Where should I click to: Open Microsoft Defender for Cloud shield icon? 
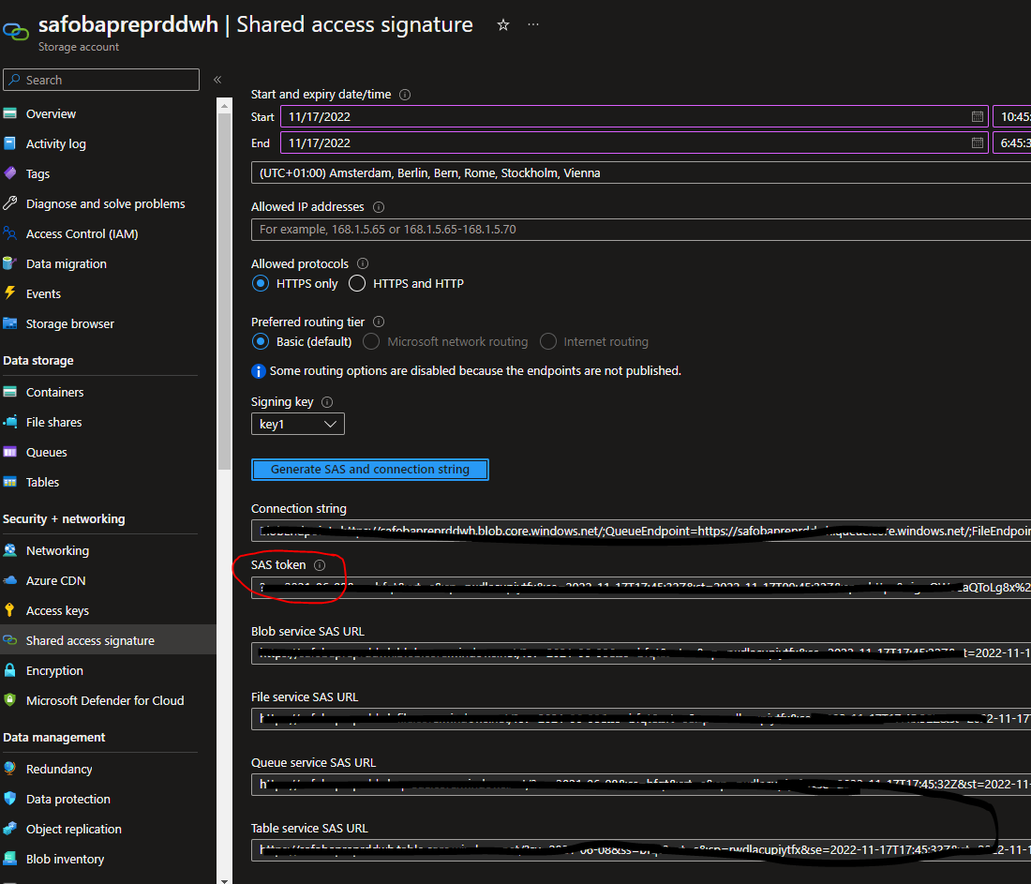coord(10,700)
